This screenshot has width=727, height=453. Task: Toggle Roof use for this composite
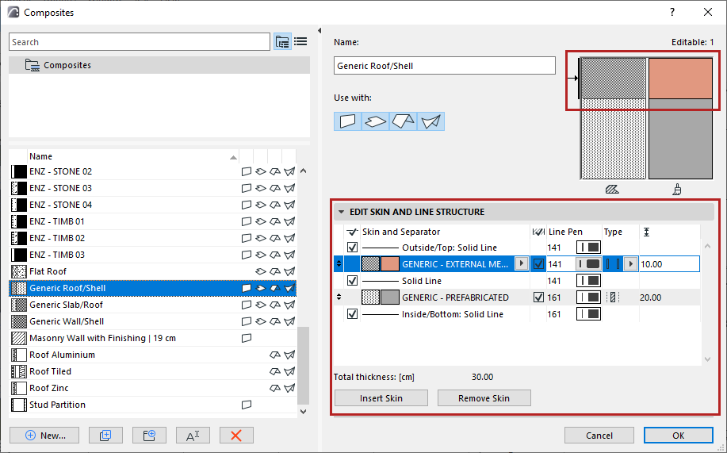coord(403,121)
